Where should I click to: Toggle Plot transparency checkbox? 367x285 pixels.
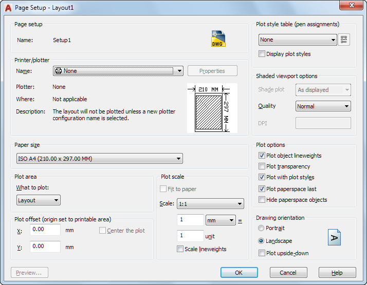(262, 166)
